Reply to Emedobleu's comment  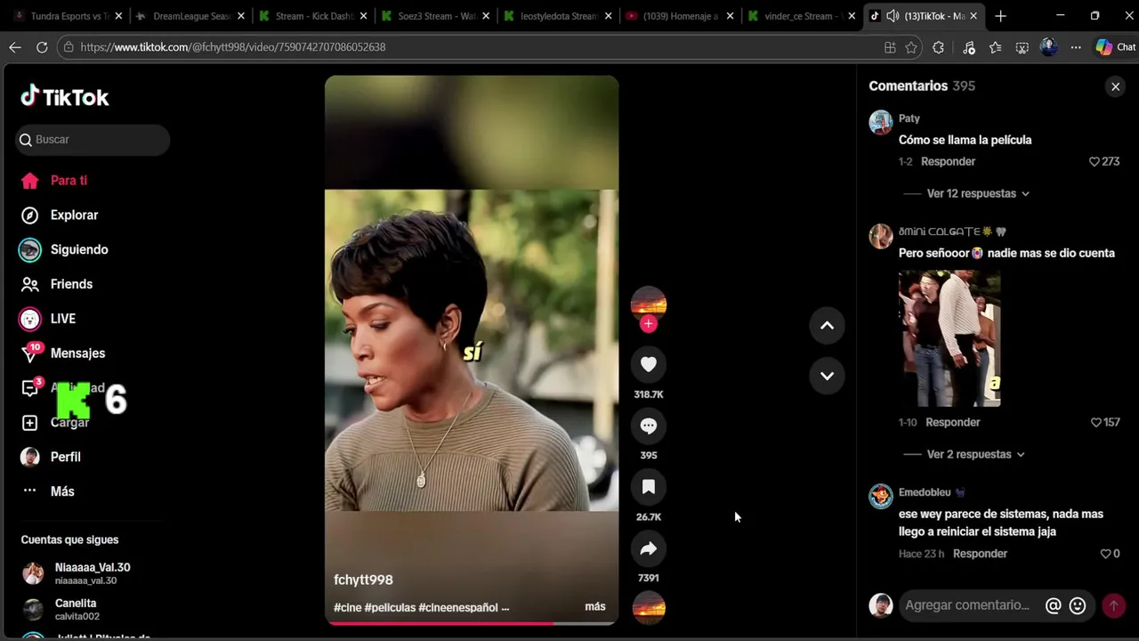point(980,554)
